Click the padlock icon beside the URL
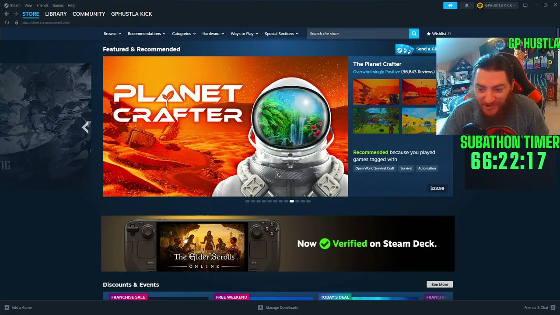 click(16, 22)
